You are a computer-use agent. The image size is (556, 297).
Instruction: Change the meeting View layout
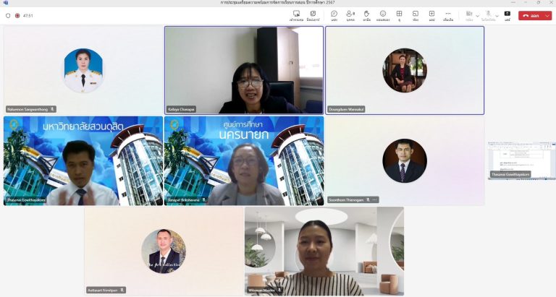coord(399,14)
